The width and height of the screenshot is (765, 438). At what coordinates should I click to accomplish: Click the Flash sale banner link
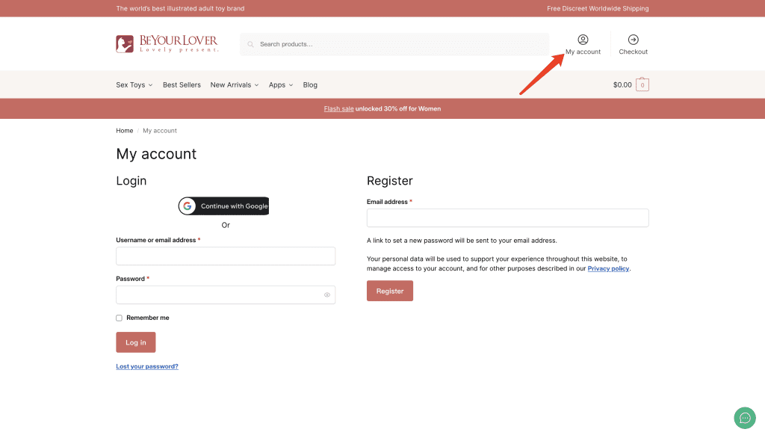click(338, 109)
